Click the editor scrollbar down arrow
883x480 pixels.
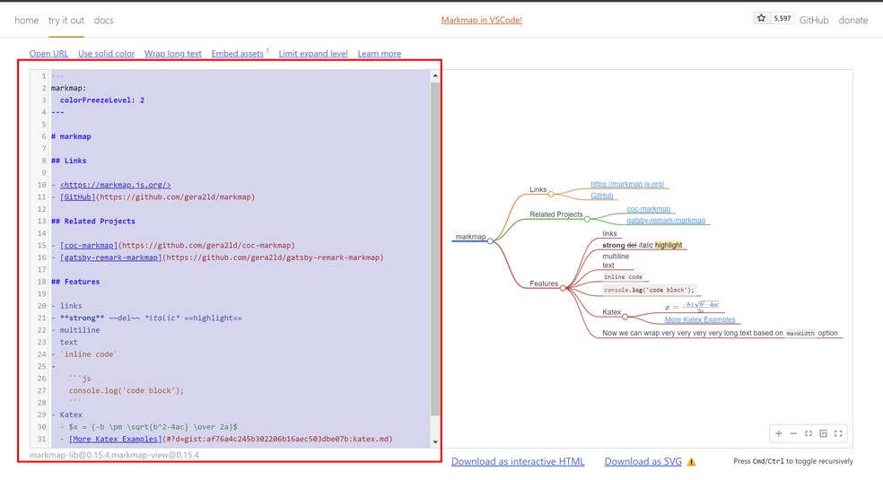[x=435, y=442]
